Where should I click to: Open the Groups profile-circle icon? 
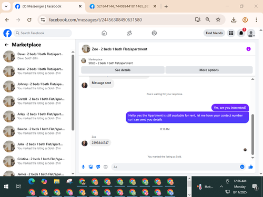coord(154,33)
